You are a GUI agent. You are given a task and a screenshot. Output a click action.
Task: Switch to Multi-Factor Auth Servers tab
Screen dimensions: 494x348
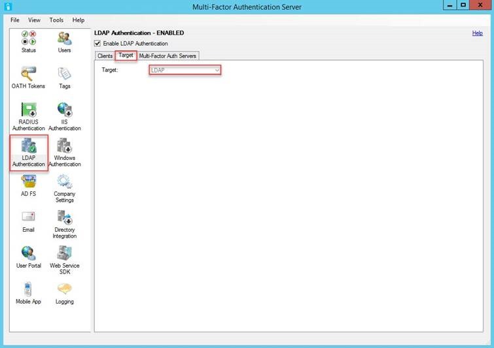coord(168,56)
